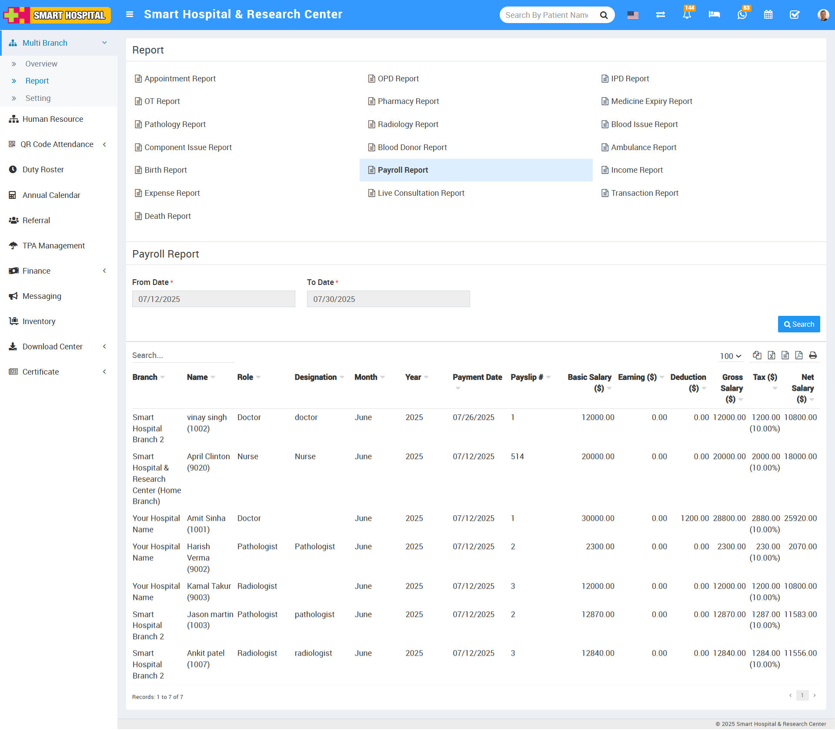Click the previous page arrow

tap(790, 695)
